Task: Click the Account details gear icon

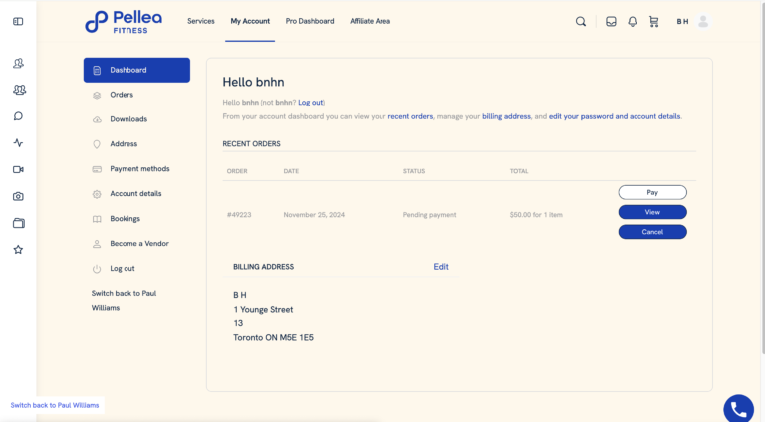Action: pyautogui.click(x=97, y=194)
